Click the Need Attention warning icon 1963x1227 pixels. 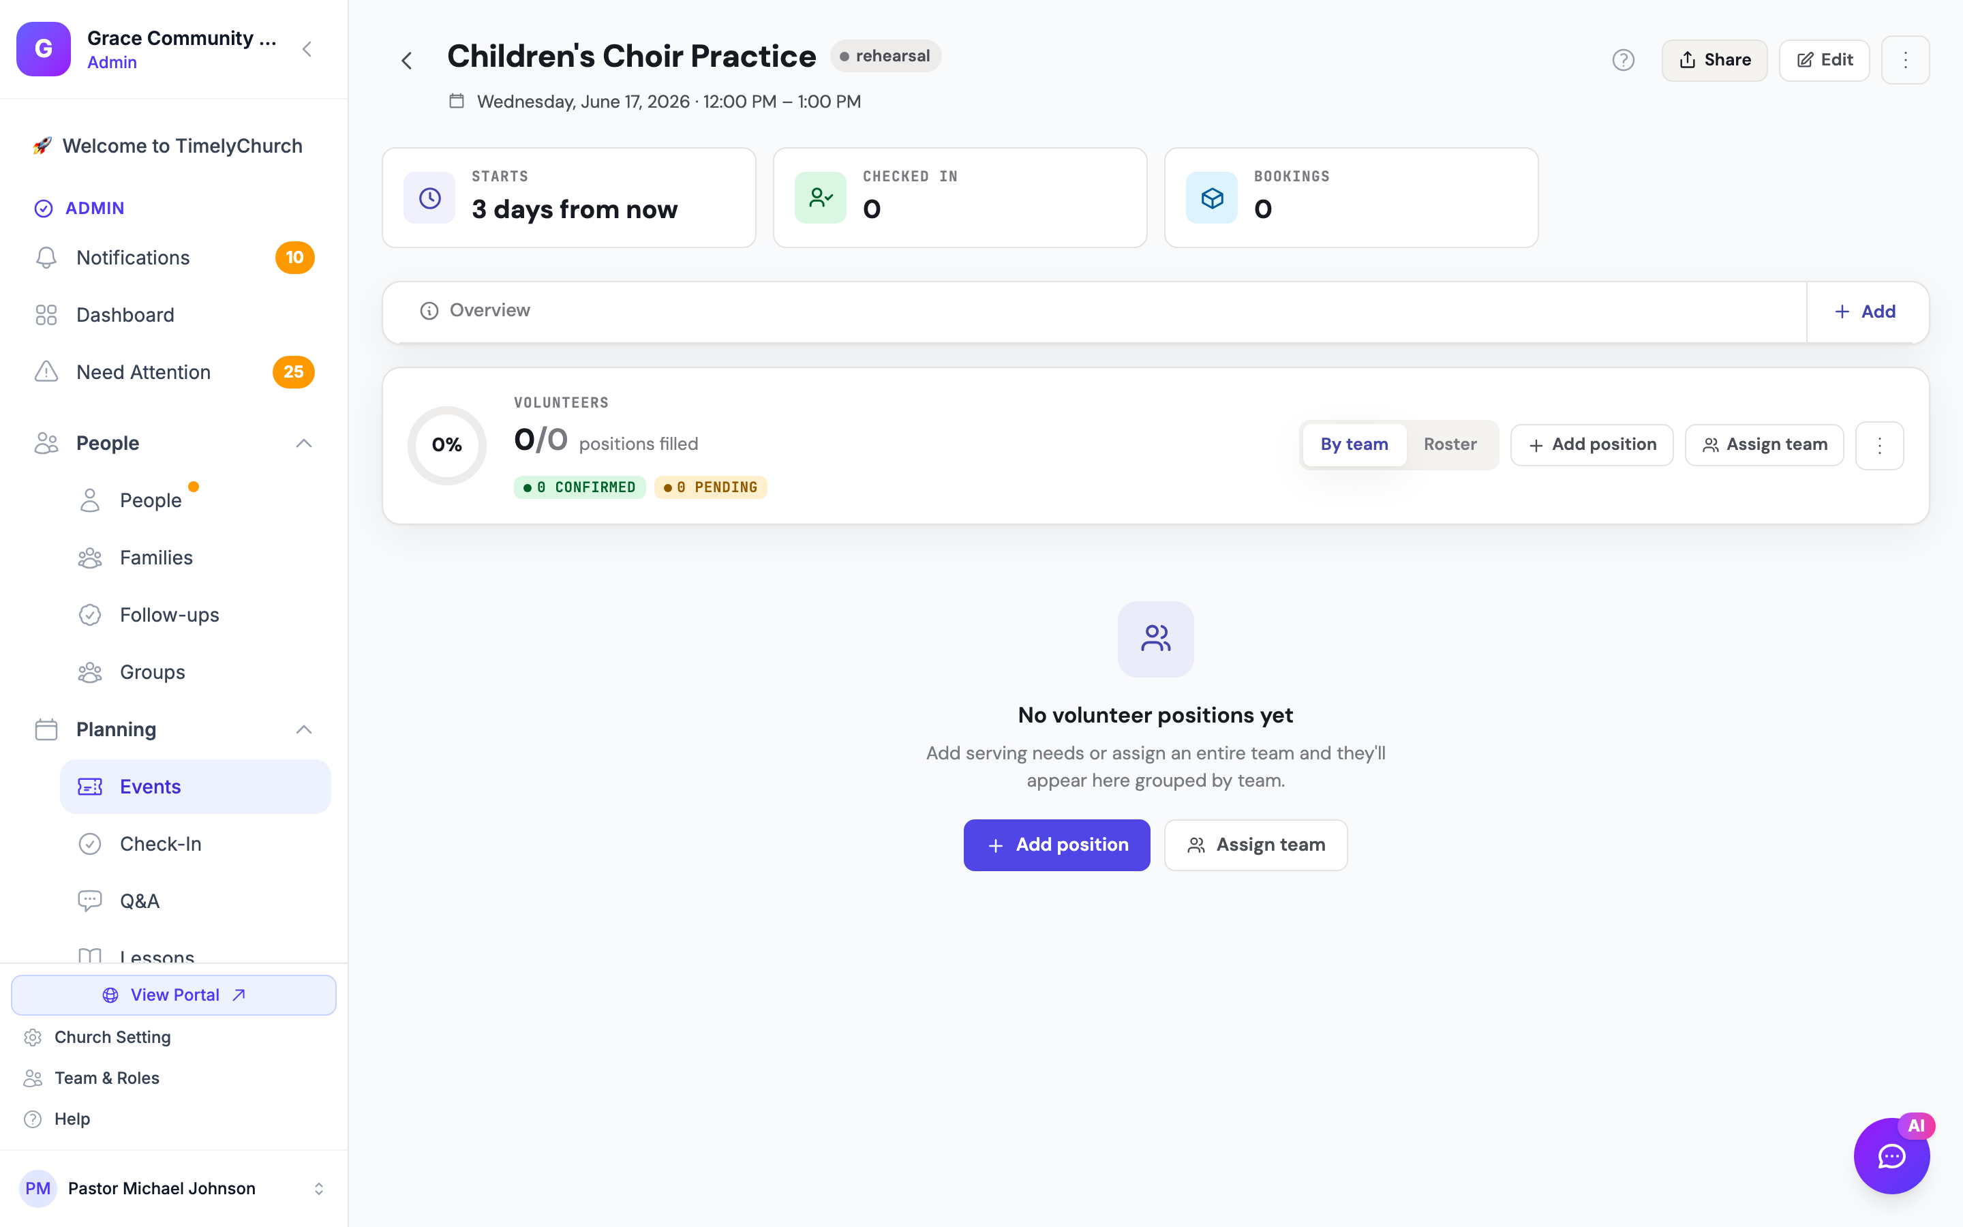pyautogui.click(x=46, y=372)
